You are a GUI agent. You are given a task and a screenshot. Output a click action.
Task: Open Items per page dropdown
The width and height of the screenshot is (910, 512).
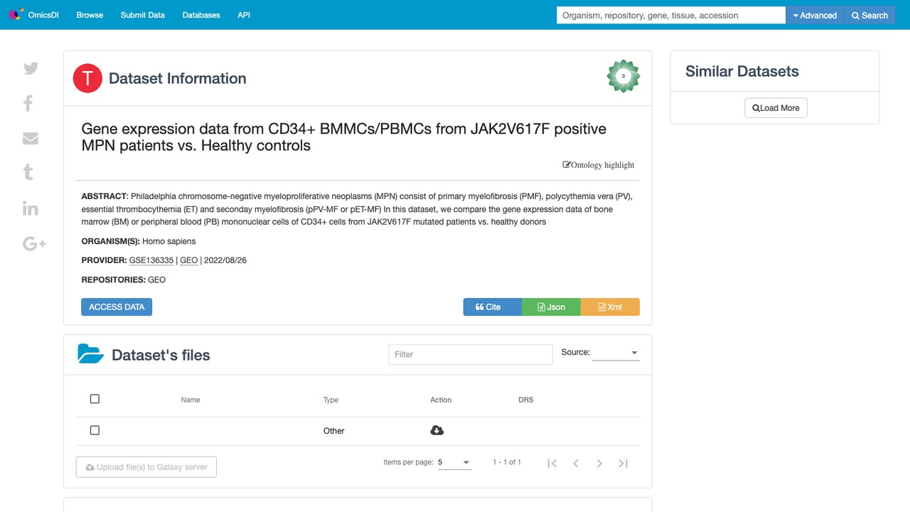454,462
